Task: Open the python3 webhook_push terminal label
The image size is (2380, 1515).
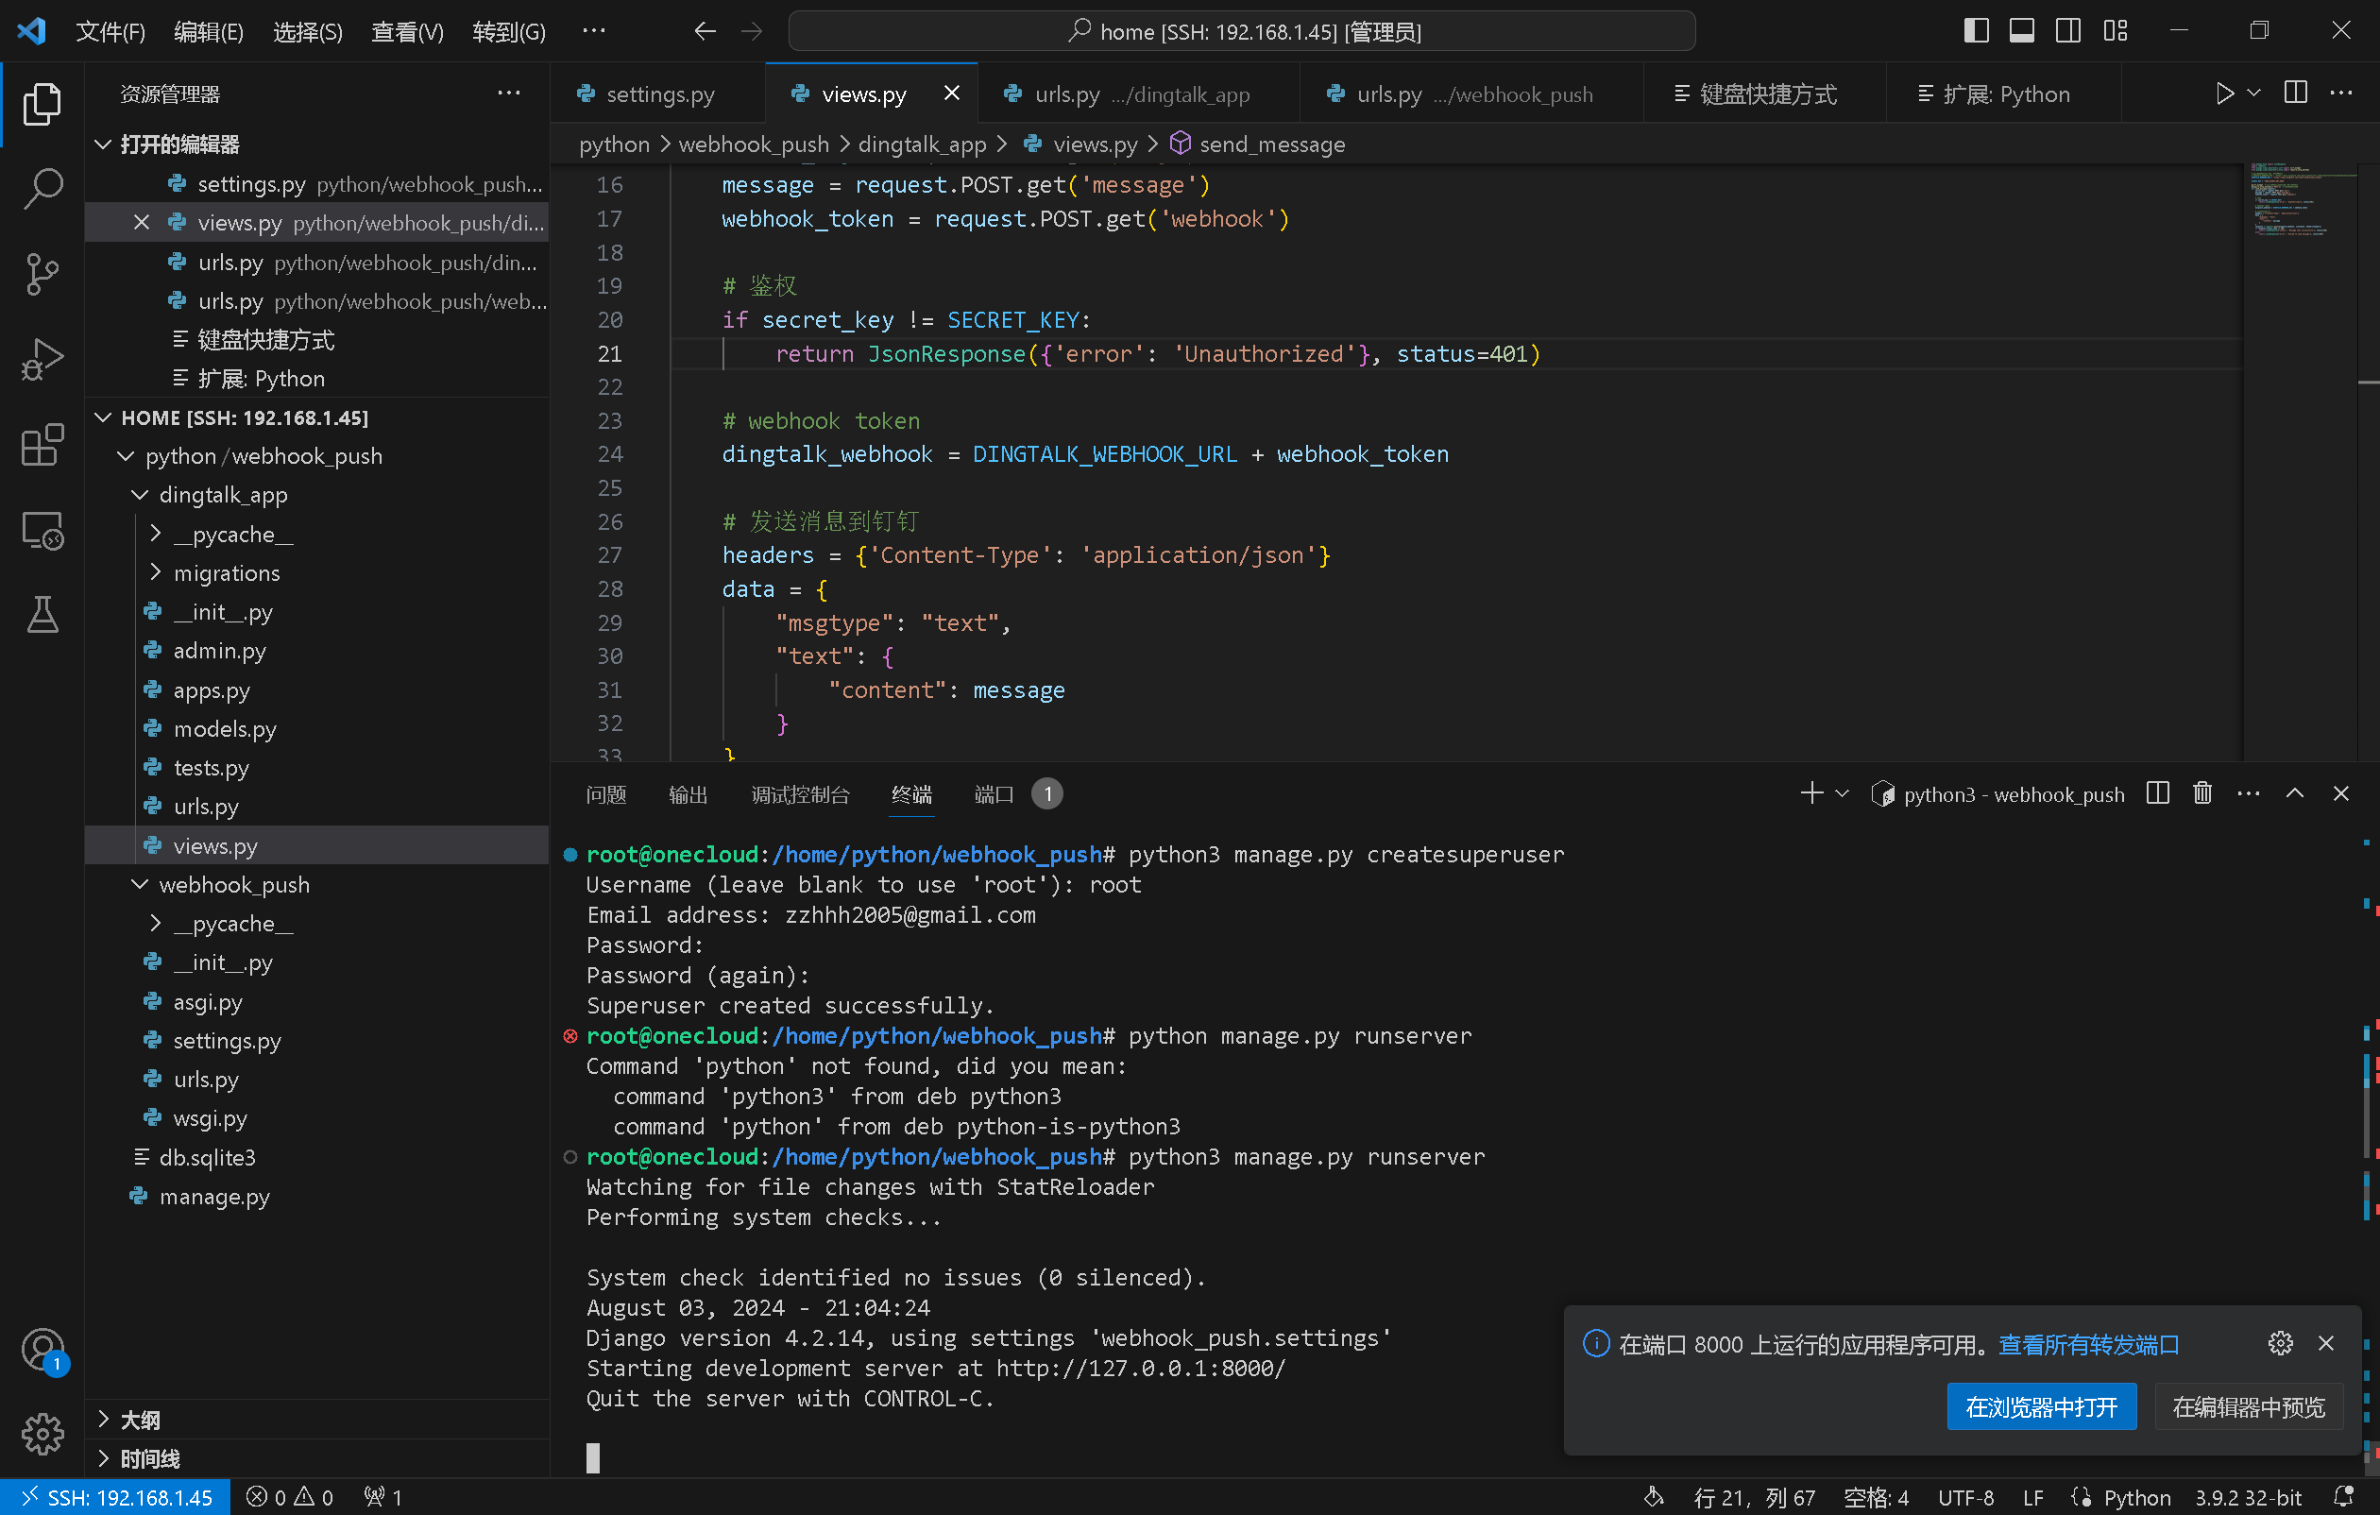Action: pos(1998,793)
